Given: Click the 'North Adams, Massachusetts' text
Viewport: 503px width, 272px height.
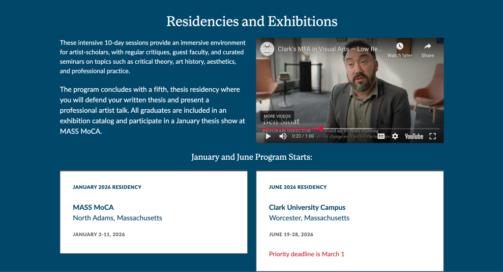Looking at the screenshot, I should 118,218.
